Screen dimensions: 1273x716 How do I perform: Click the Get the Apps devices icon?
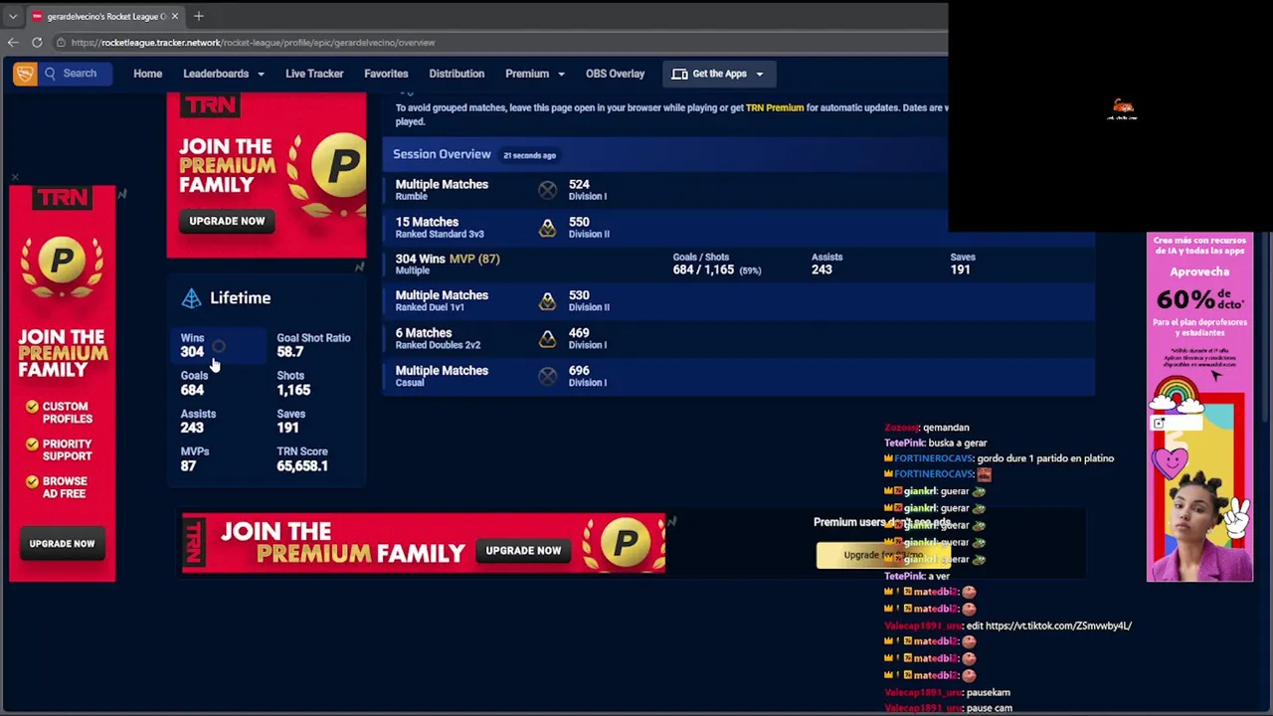680,74
